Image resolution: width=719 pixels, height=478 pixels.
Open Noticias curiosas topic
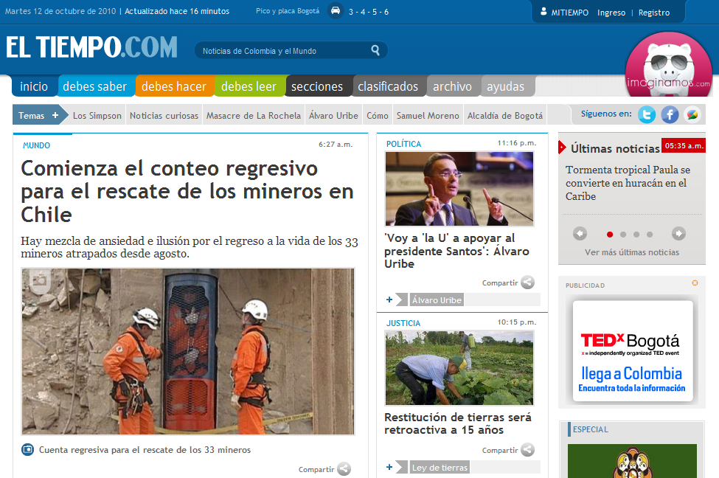(164, 116)
